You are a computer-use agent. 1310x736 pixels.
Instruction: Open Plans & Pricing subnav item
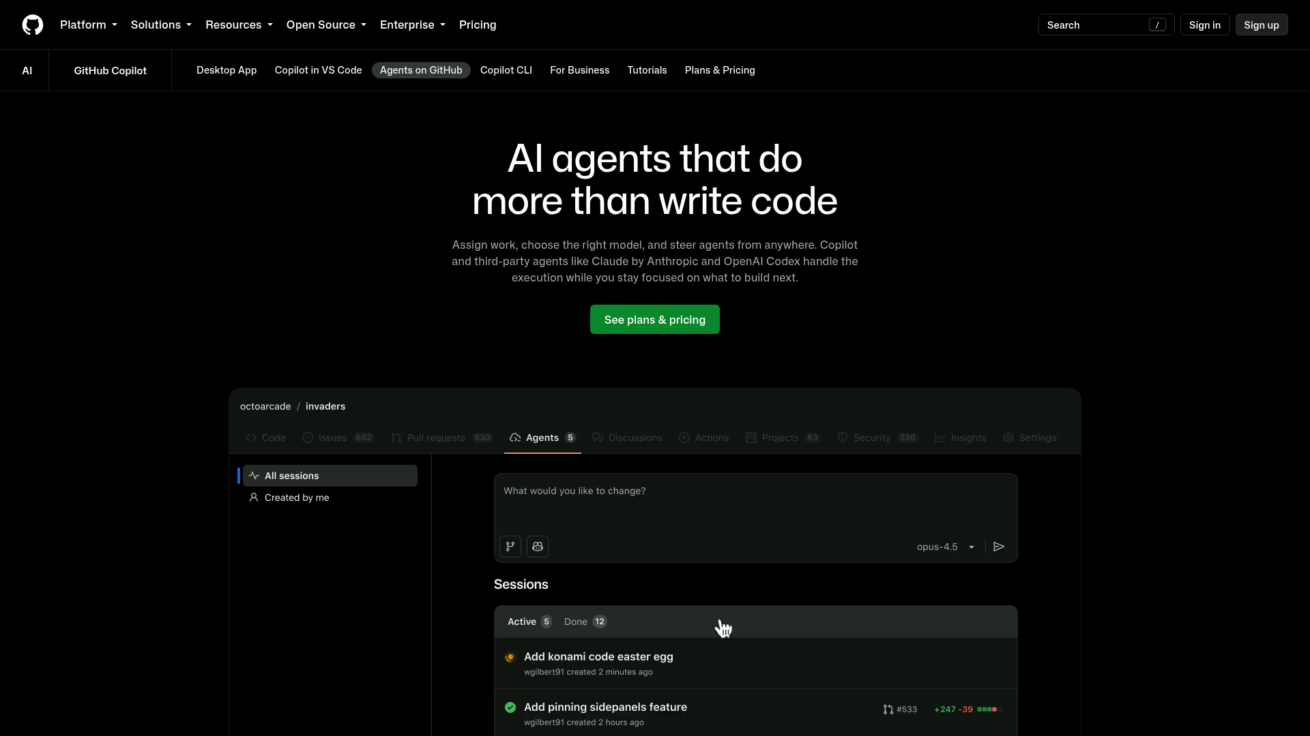tap(720, 70)
